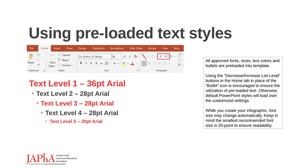The height and width of the screenshot is (168, 299).
Task: Open the File tab
Action: (31, 48)
